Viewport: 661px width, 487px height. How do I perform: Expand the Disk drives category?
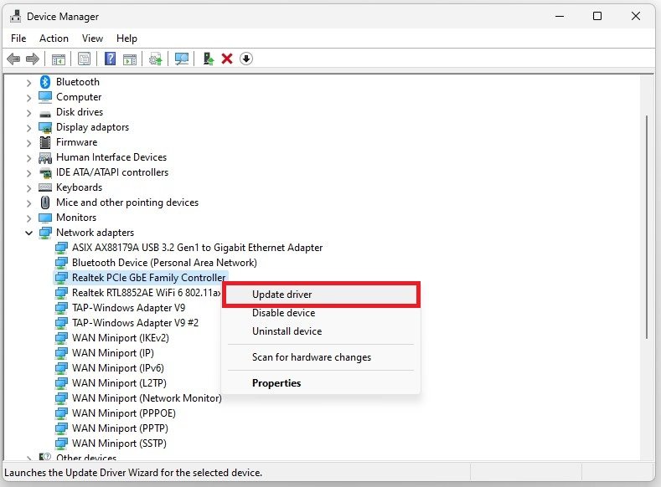click(x=28, y=113)
